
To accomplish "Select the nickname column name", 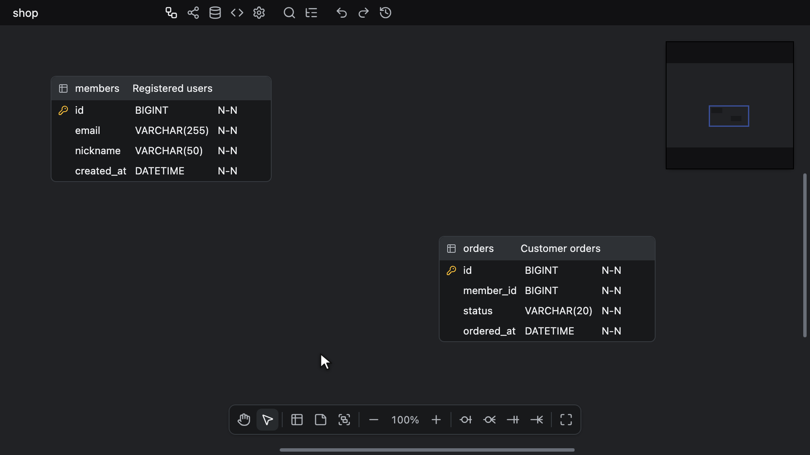I will click(98, 151).
